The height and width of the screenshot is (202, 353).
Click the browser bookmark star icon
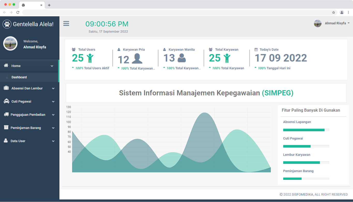[334, 12]
